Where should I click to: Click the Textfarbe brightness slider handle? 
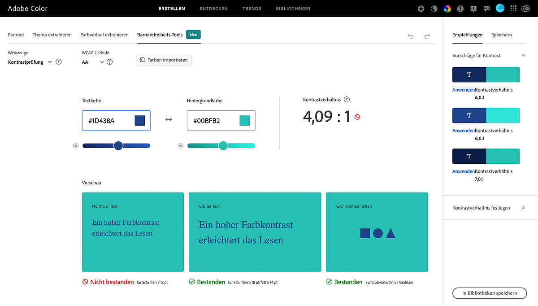pyautogui.click(x=118, y=145)
